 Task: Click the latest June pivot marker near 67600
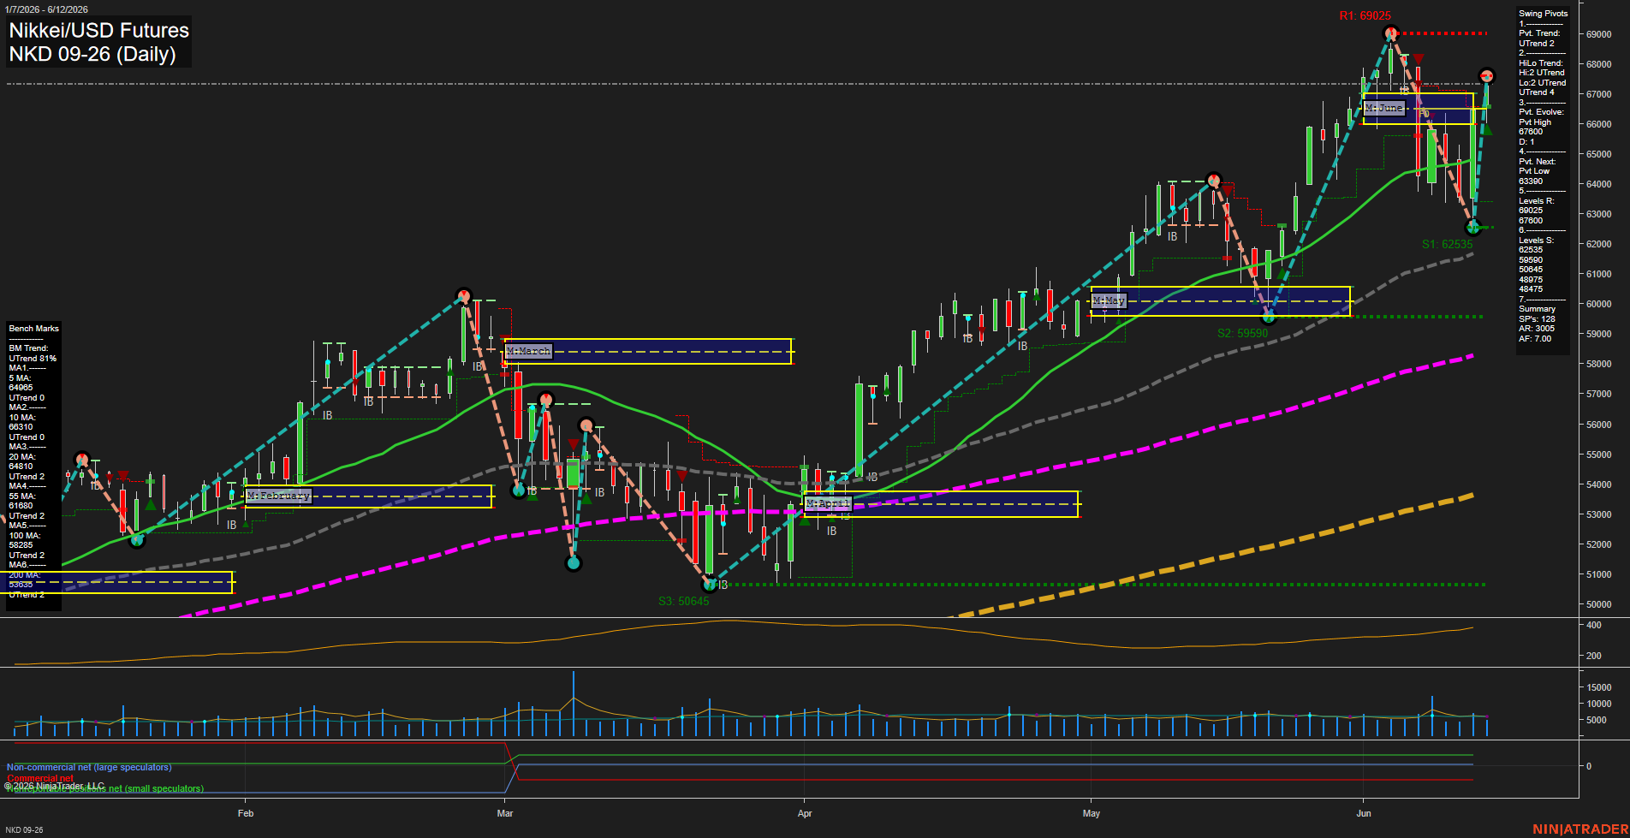(x=1486, y=75)
